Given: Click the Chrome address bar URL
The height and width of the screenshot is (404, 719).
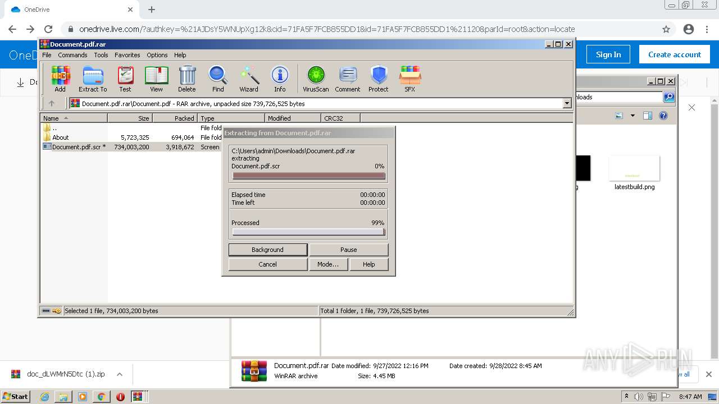Looking at the screenshot, I should click(x=327, y=29).
